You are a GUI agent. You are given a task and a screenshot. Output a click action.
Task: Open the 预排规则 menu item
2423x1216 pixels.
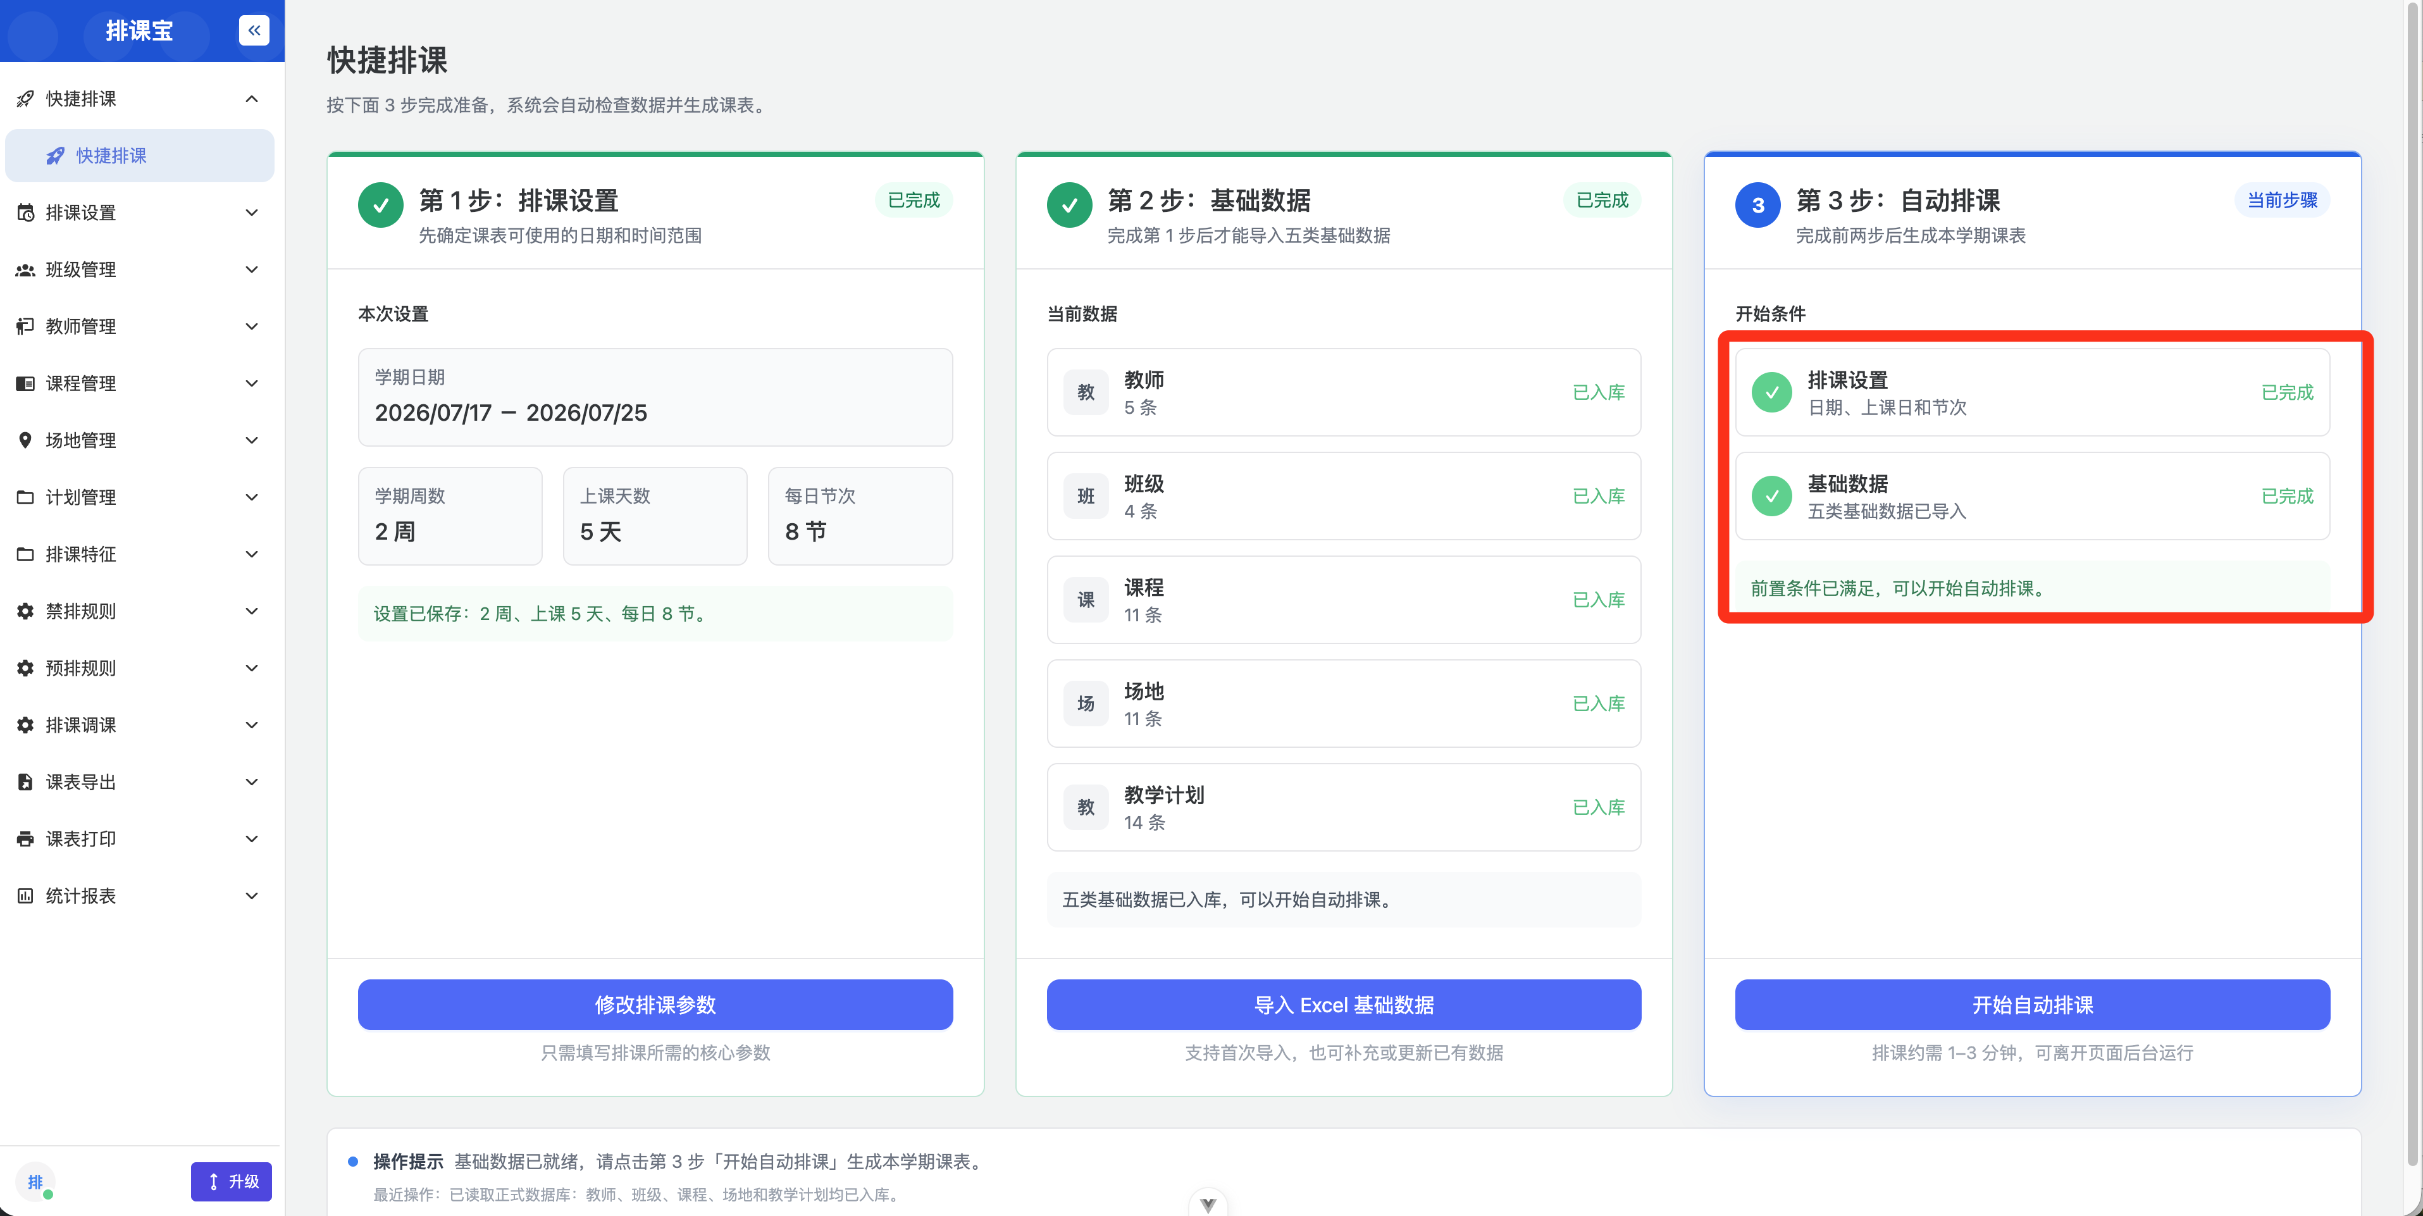139,667
